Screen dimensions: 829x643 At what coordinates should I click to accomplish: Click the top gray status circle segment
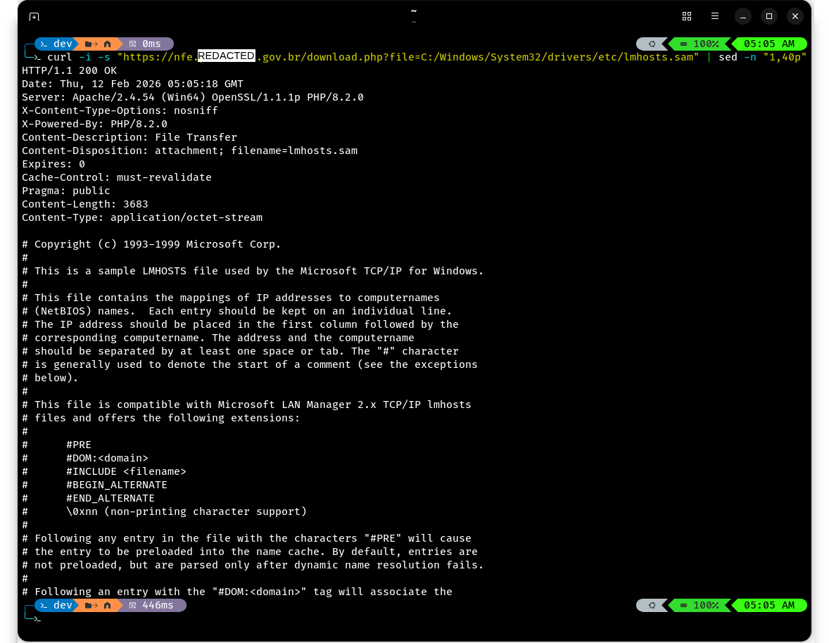tap(652, 44)
